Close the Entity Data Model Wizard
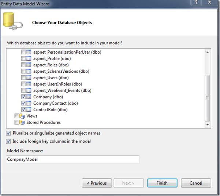 pos(209,3)
